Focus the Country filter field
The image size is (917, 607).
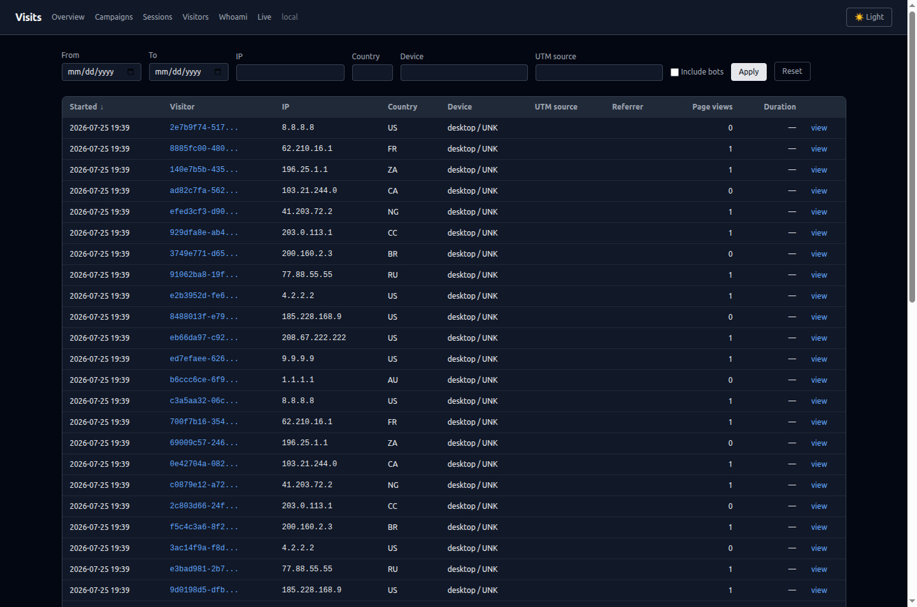373,73
